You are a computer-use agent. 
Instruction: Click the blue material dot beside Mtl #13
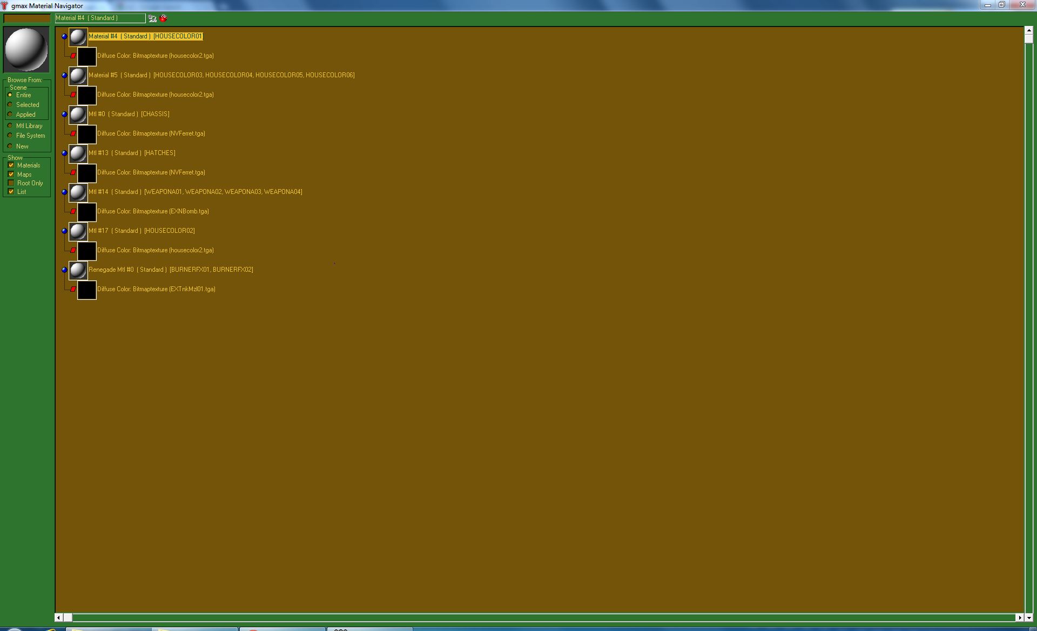click(64, 153)
